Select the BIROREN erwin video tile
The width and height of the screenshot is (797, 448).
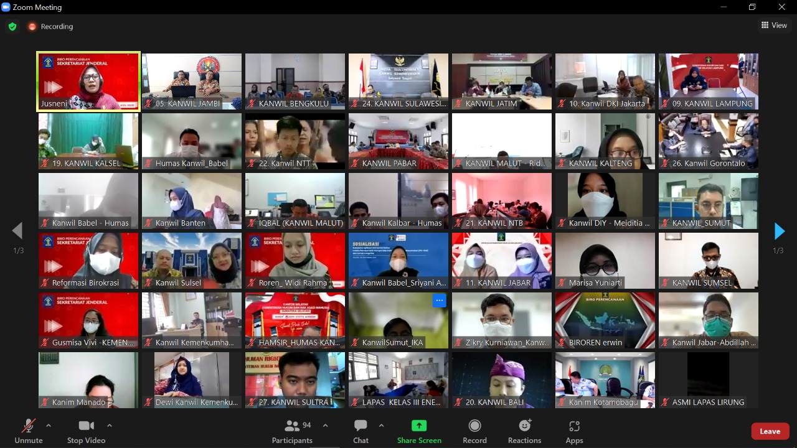[x=605, y=320]
